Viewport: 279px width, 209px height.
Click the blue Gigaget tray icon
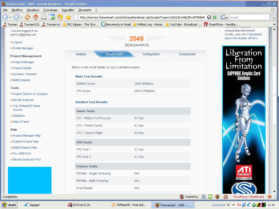(249, 205)
